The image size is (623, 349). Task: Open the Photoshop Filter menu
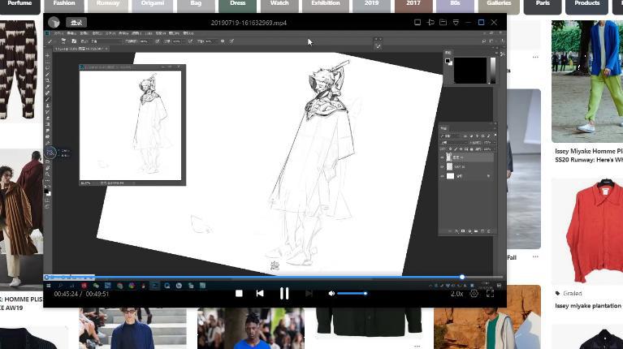click(136, 33)
